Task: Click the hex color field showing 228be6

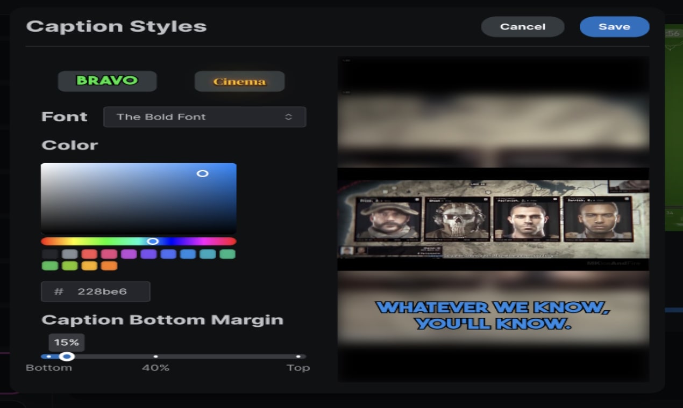Action: point(96,292)
